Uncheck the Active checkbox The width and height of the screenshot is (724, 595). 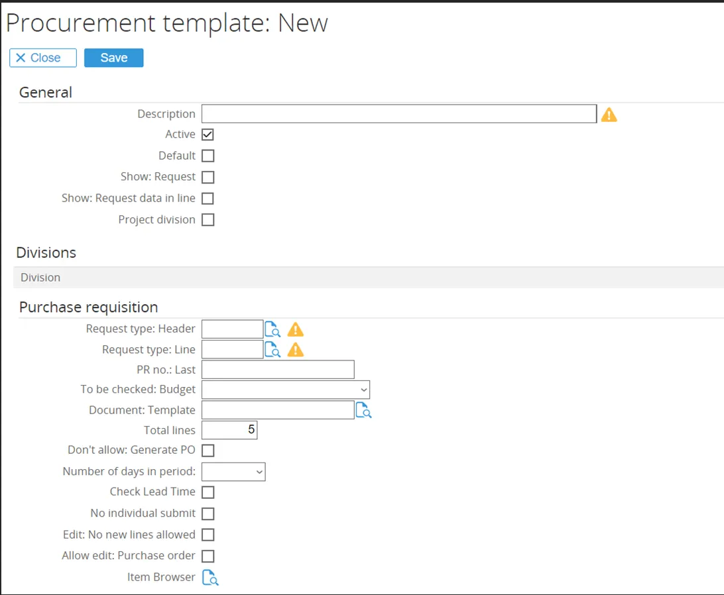point(208,135)
